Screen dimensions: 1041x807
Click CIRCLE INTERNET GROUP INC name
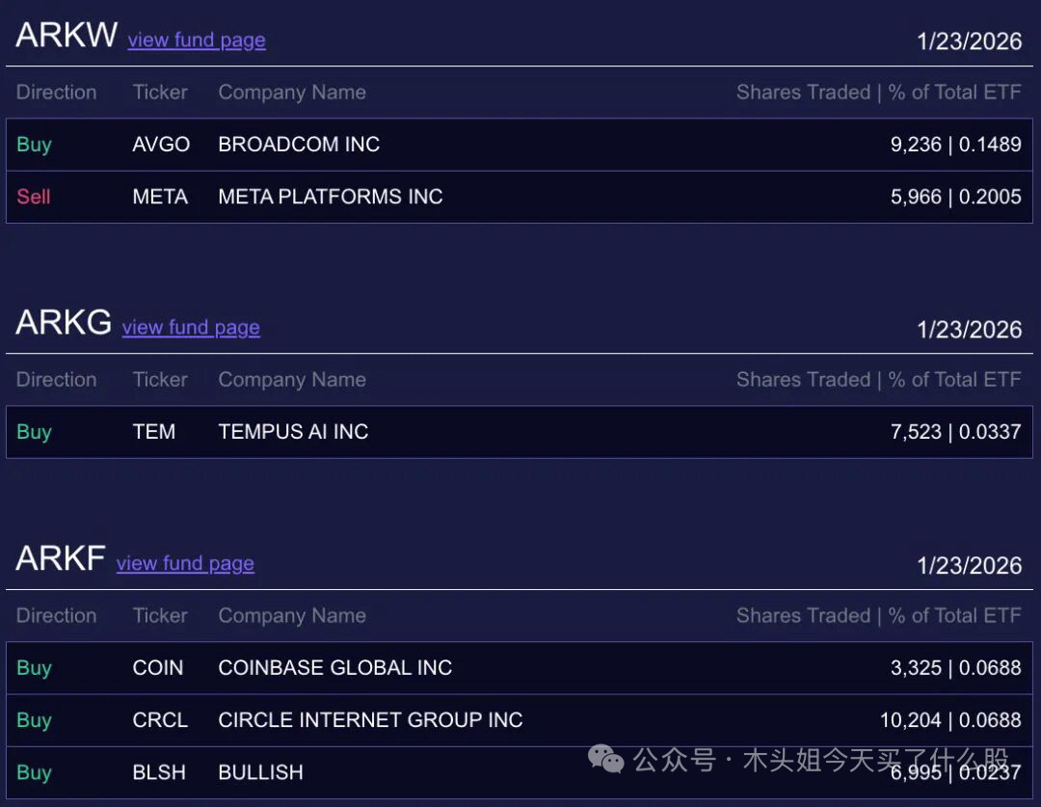pyautogui.click(x=370, y=720)
